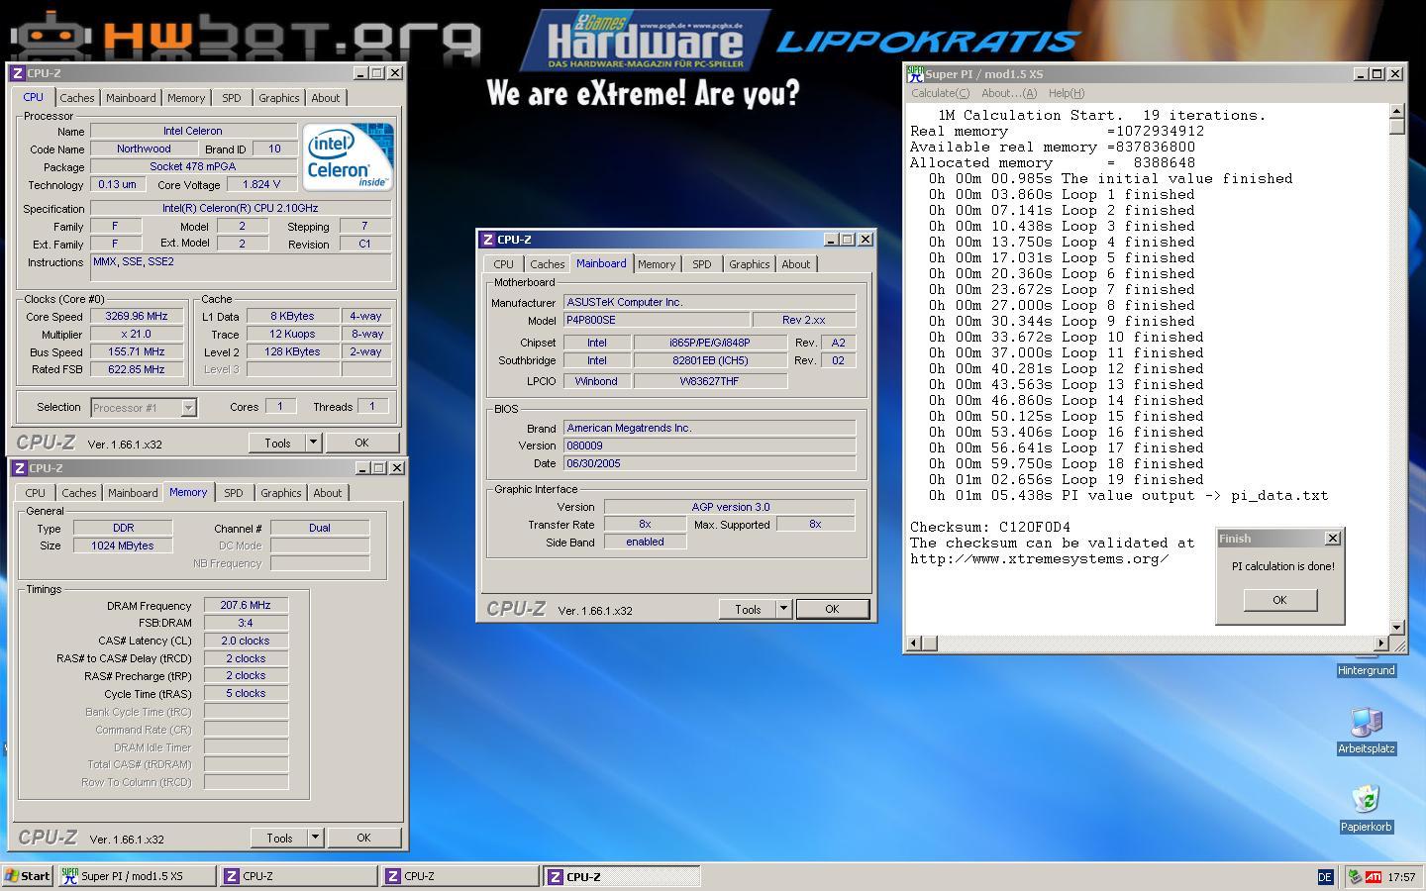
Task: Click the Southbridge value 82801EB (ICH5)
Action: pos(710,360)
